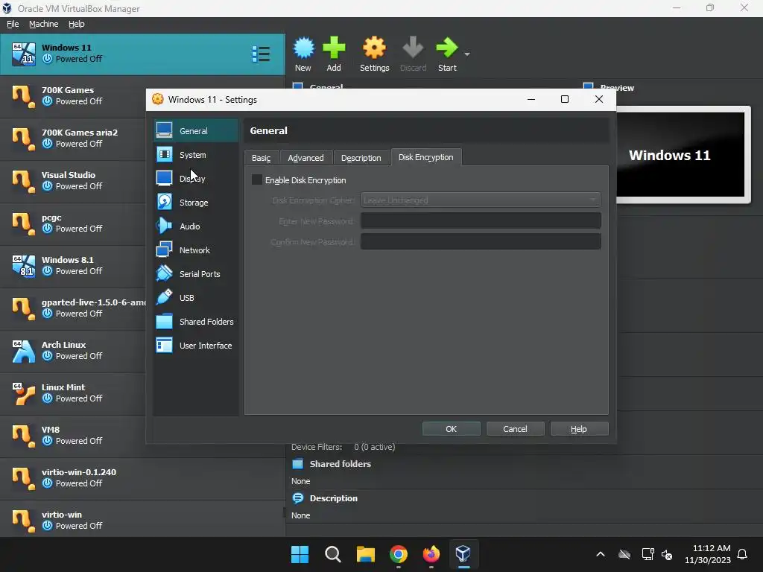The width and height of the screenshot is (763, 572).
Task: Expand the Start button dropdown arrow
Action: tap(467, 54)
